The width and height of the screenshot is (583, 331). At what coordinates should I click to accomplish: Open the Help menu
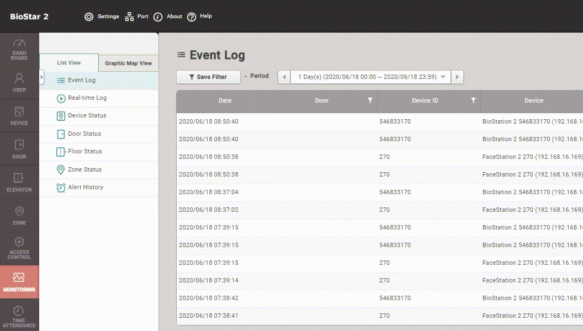click(x=199, y=17)
